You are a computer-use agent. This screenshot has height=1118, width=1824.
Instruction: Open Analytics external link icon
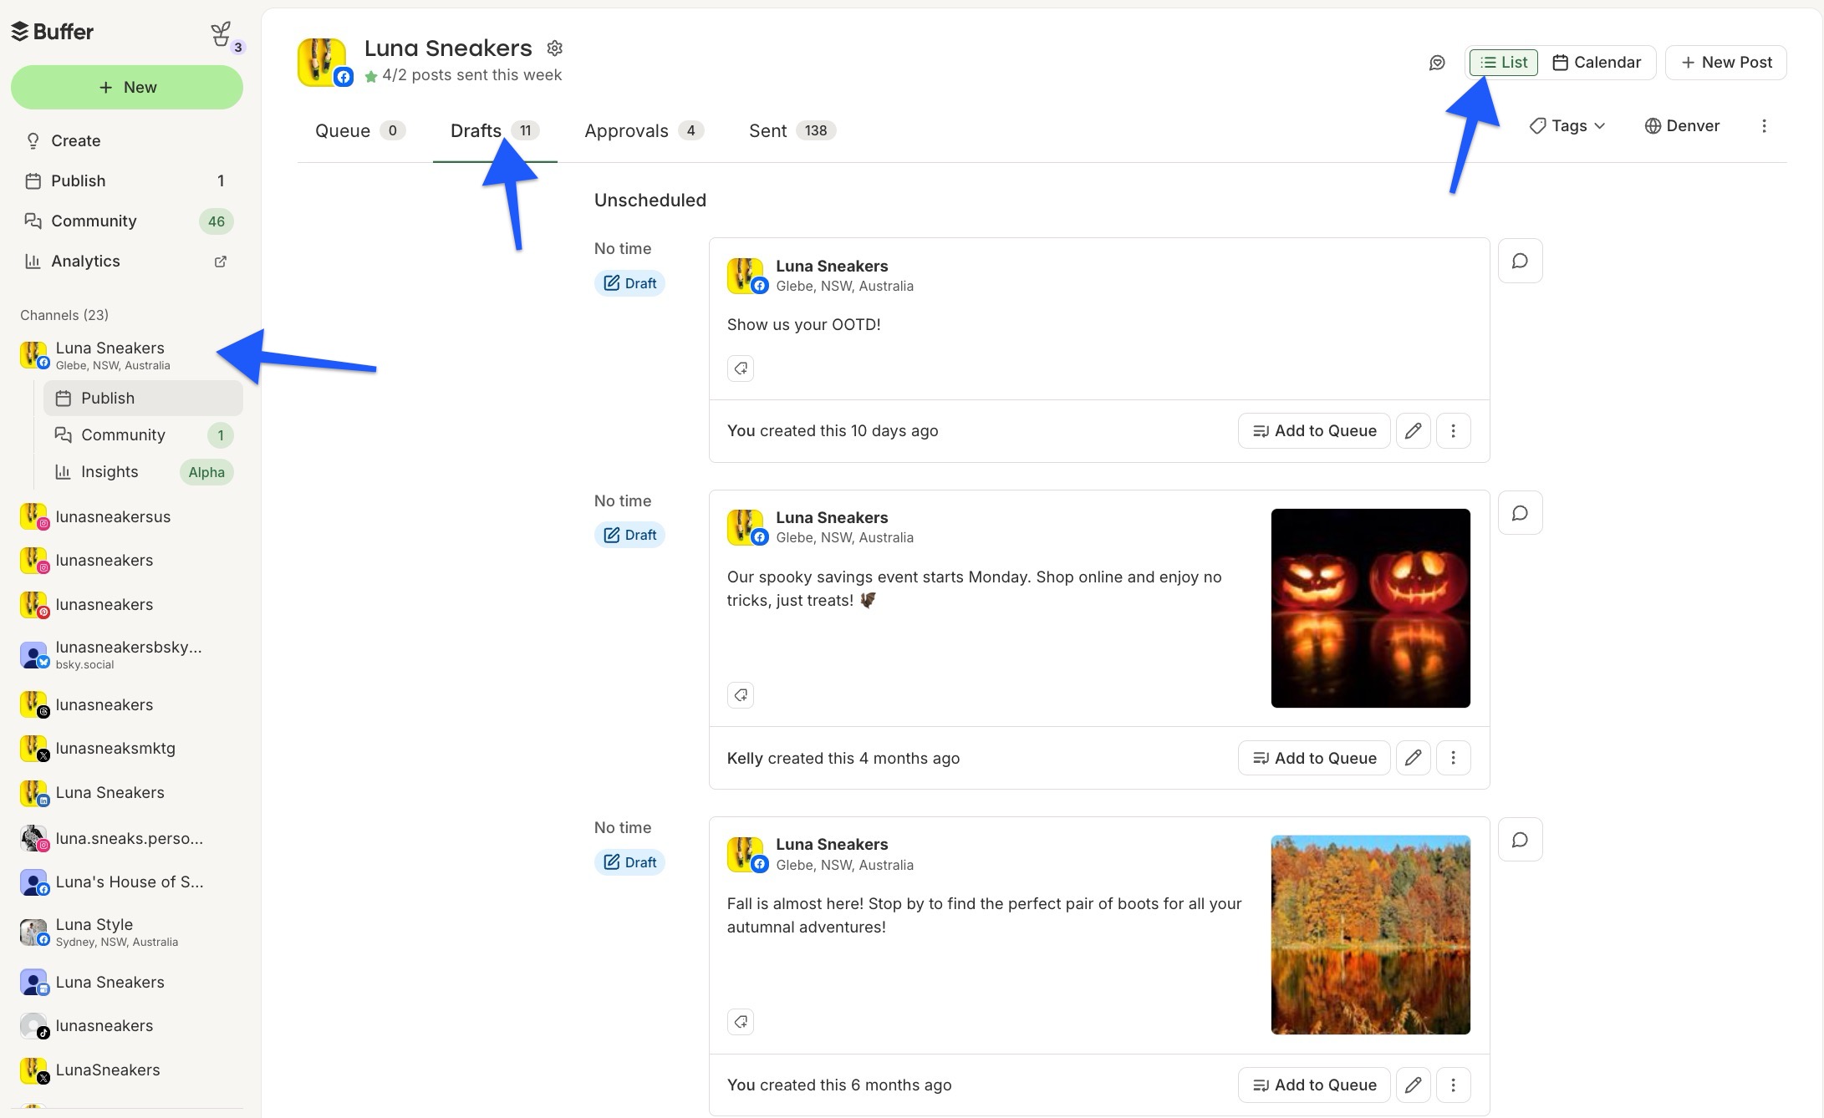[x=221, y=262]
